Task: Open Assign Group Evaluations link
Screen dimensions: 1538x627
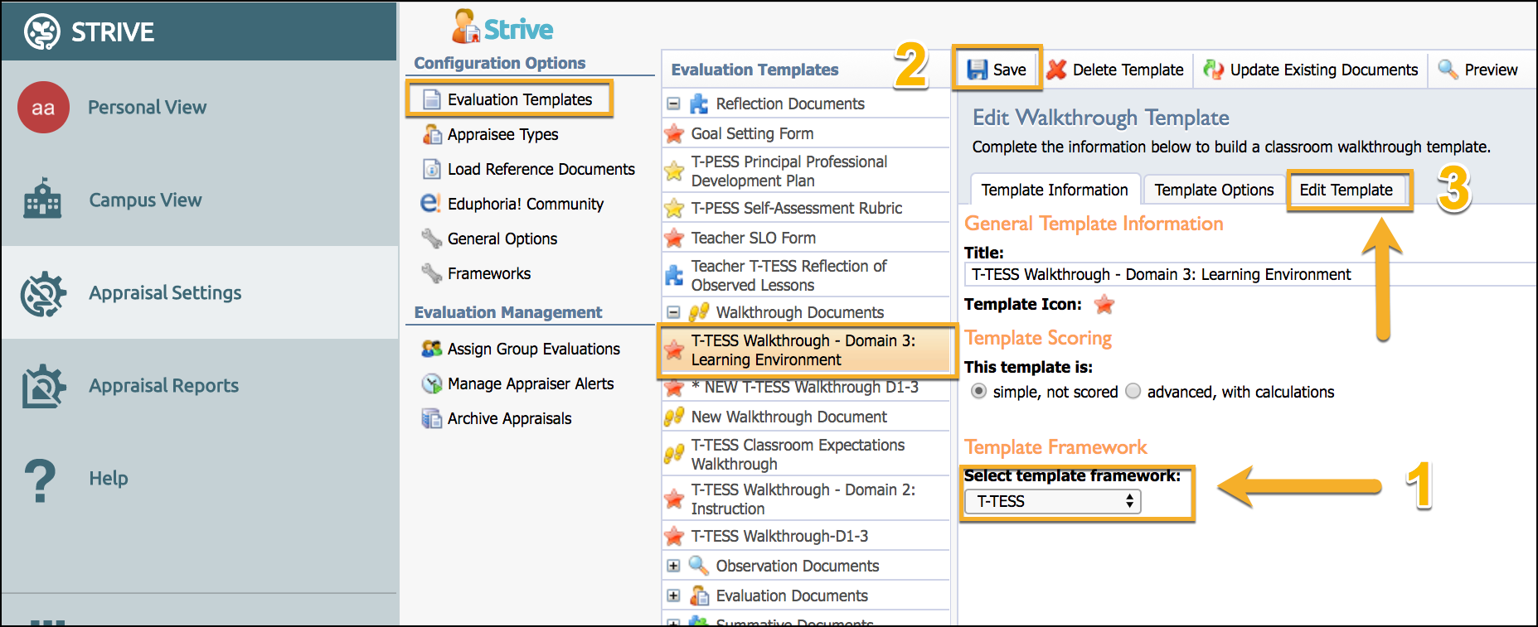Action: 534,349
